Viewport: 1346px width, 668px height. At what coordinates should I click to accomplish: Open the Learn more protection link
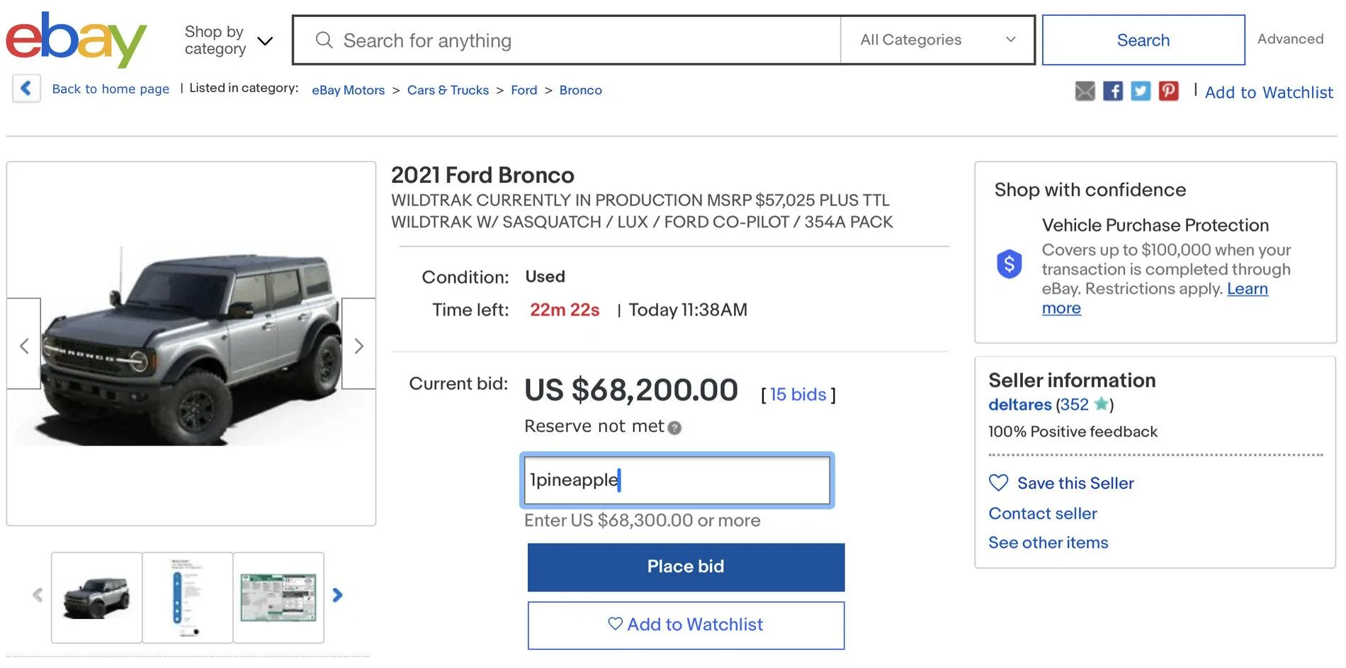tap(1155, 298)
